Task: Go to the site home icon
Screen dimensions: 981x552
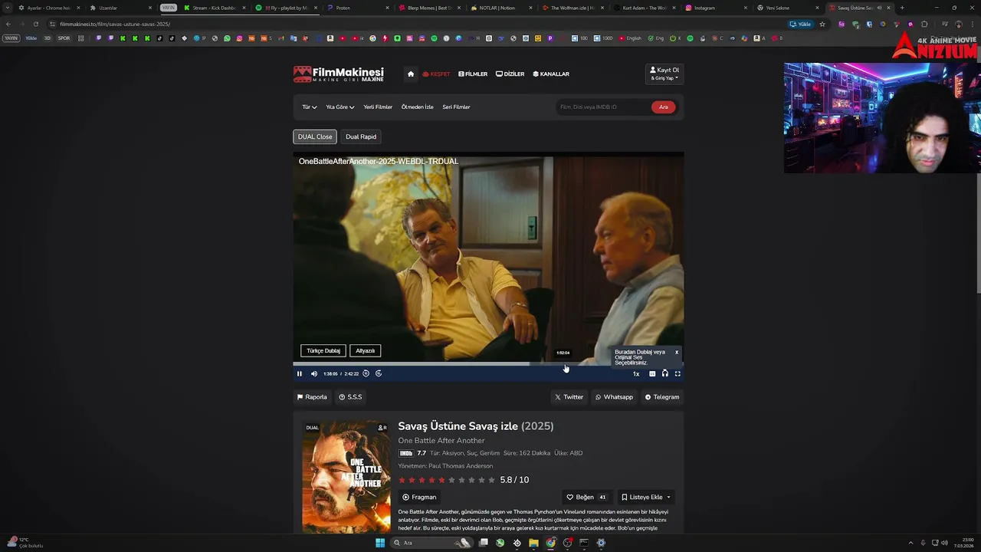Action: [x=411, y=74]
